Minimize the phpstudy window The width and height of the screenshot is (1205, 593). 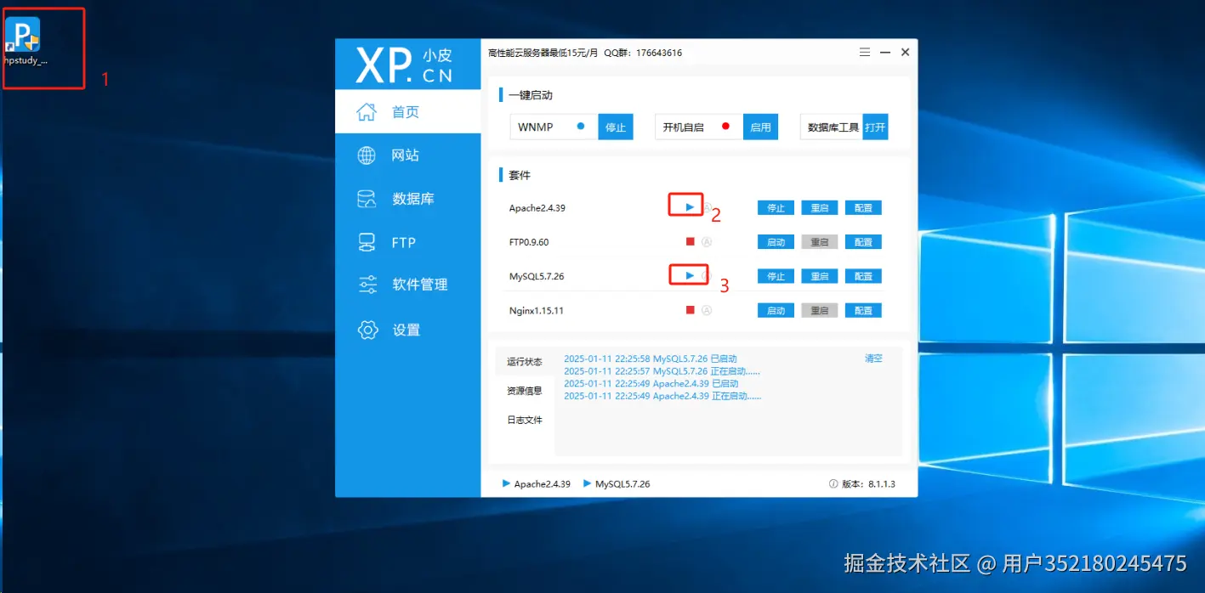[x=885, y=52]
